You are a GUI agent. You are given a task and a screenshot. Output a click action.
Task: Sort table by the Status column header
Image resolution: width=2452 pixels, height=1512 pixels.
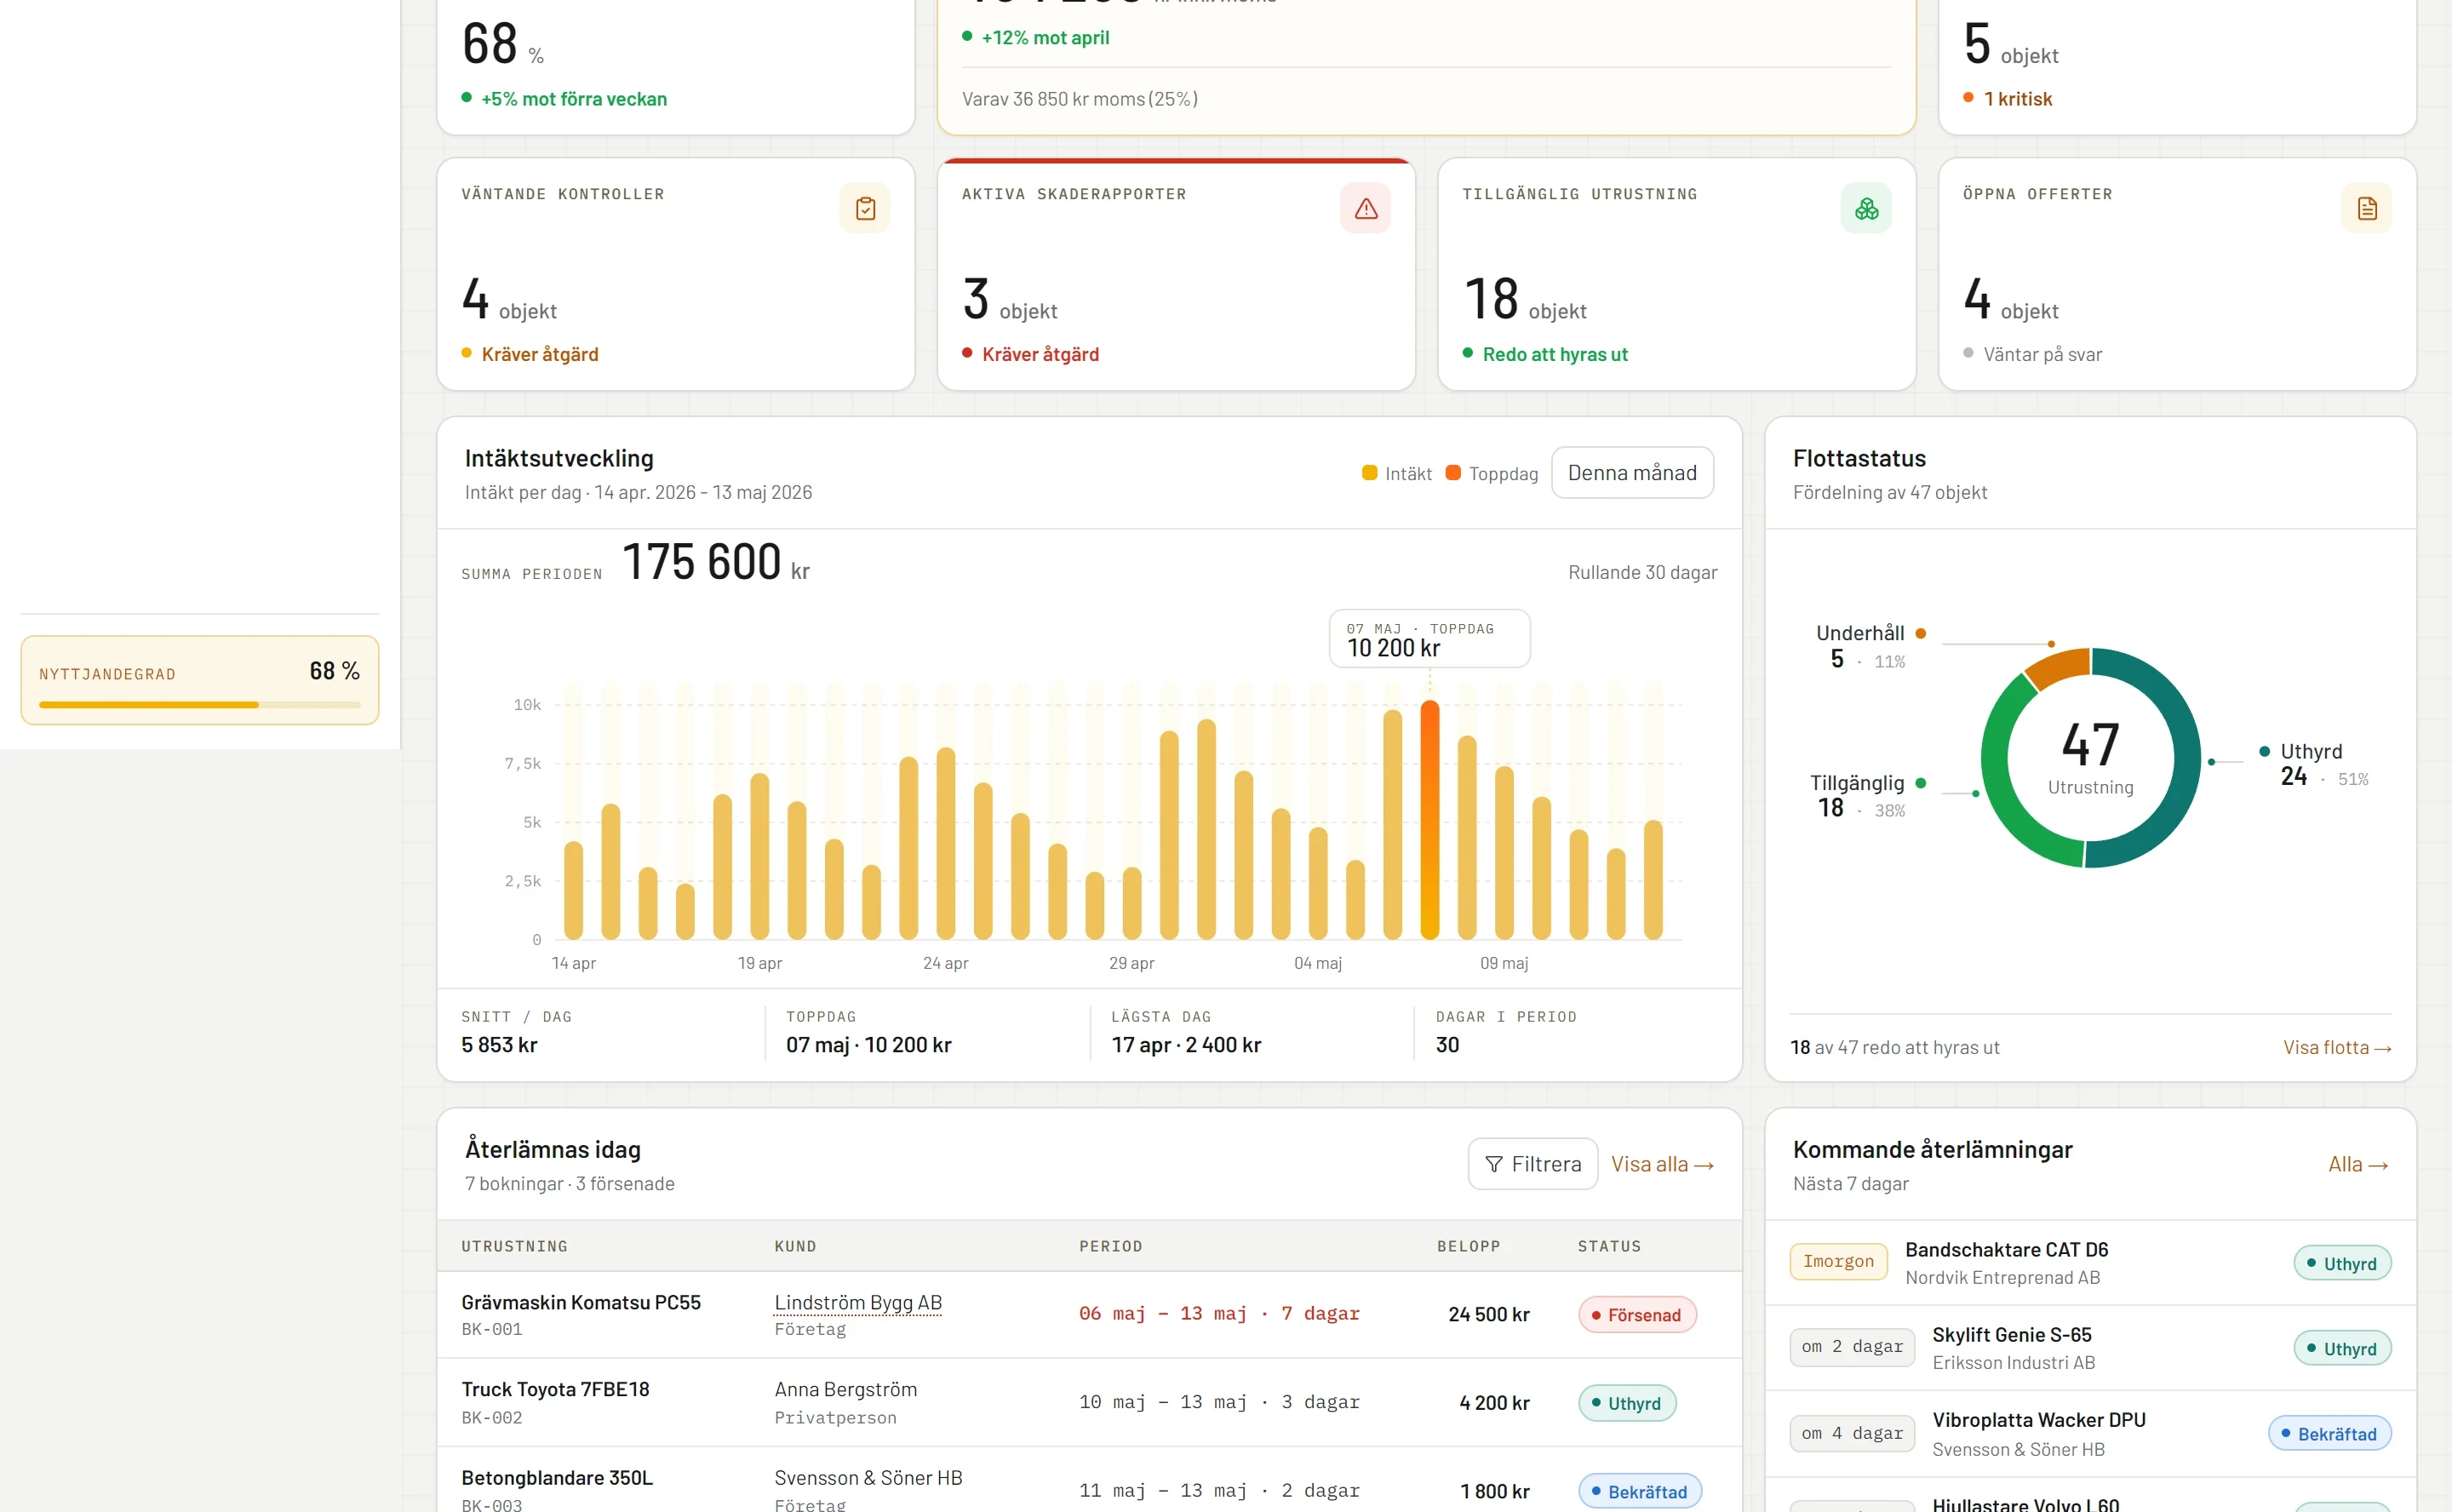click(x=1608, y=1246)
